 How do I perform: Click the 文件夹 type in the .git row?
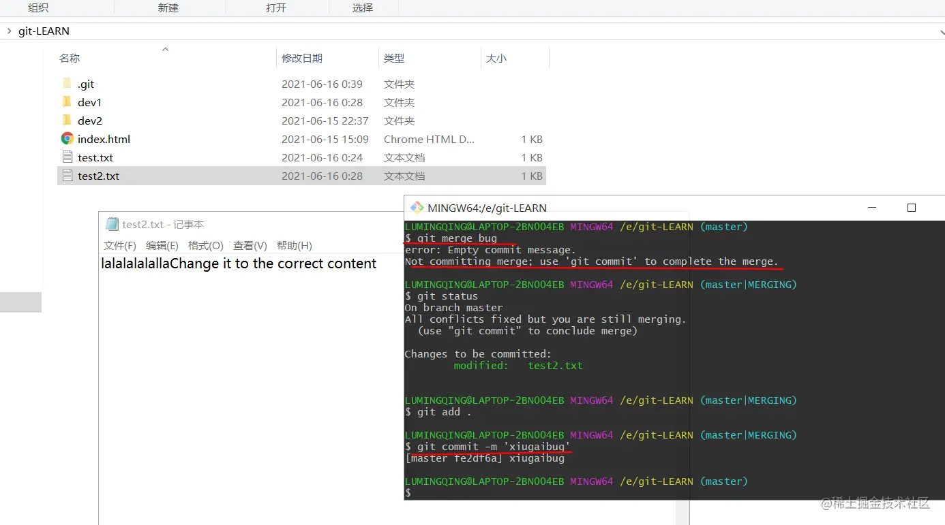point(399,84)
